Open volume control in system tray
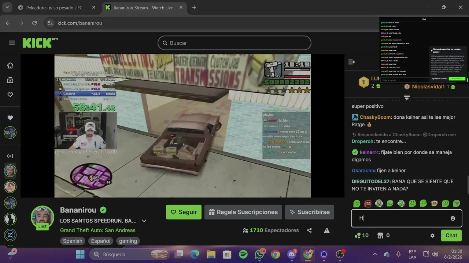Image resolution: width=469 pixels, height=263 pixels. (435, 254)
